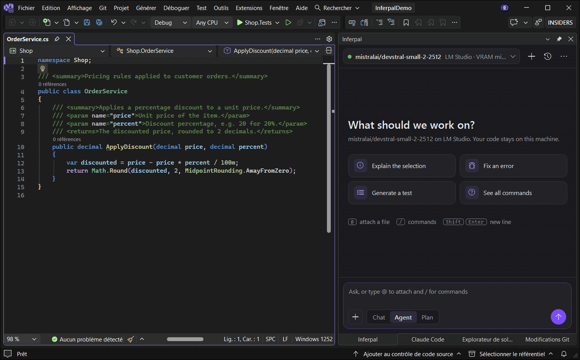The width and height of the screenshot is (580, 360).
Task: Click the icon with an arrow above indented lines
Action: point(391,22)
